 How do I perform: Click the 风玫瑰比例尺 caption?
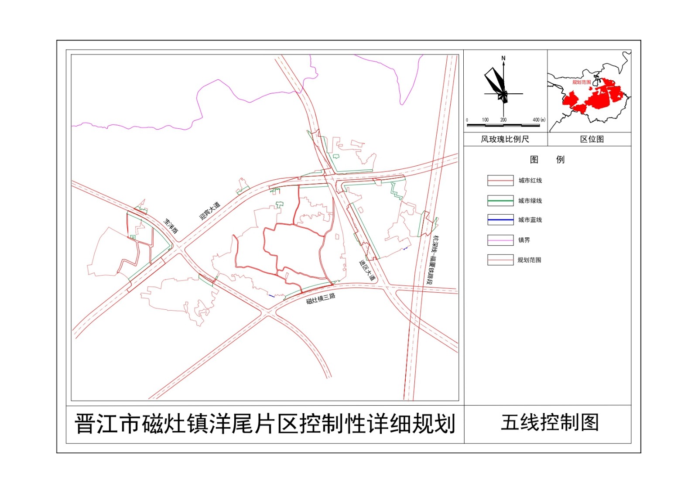pyautogui.click(x=505, y=139)
